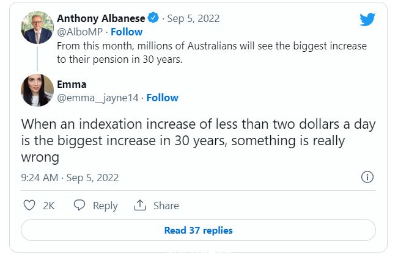Click the Read 37 replies button
The height and width of the screenshot is (255, 398).
[198, 230]
